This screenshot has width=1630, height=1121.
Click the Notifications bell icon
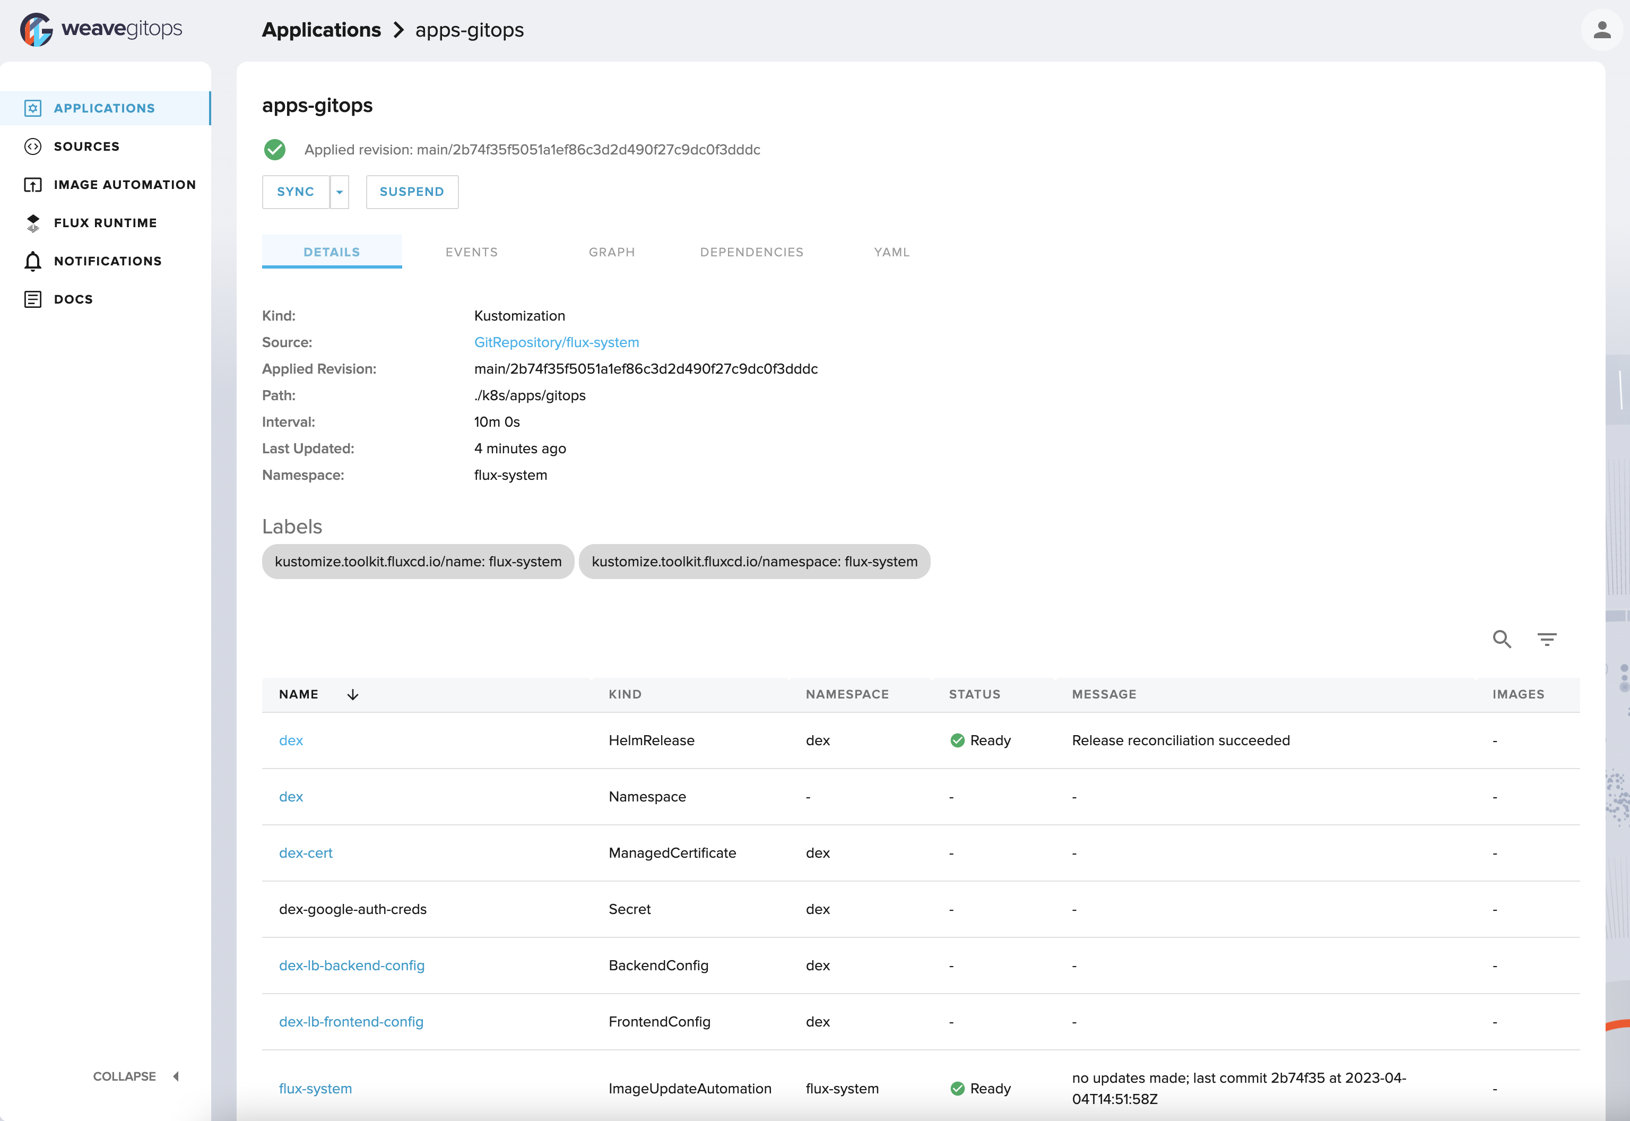pyautogui.click(x=33, y=261)
